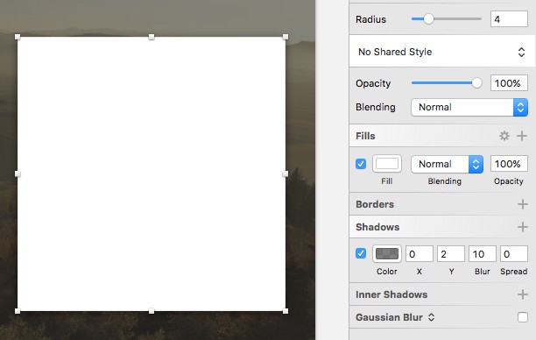Click the Radius slider knob
Image resolution: width=536 pixels, height=340 pixels.
click(x=428, y=18)
